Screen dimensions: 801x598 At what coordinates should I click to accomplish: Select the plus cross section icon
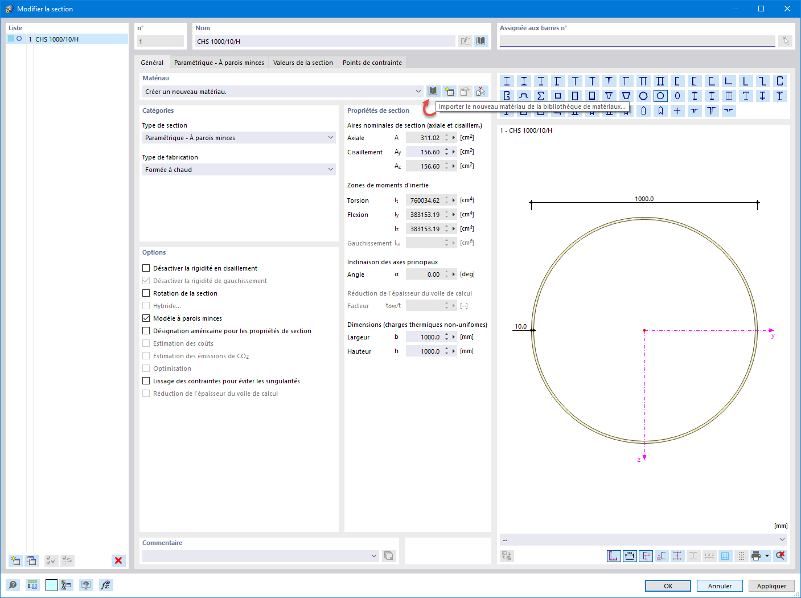677,110
